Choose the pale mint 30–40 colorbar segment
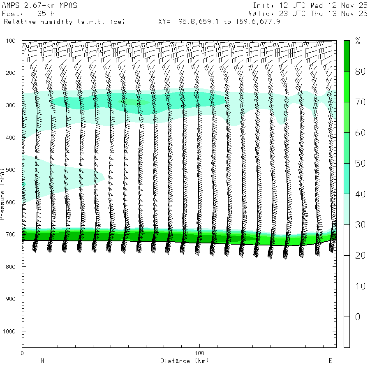This screenshot has height=370, width=370. tap(347, 209)
